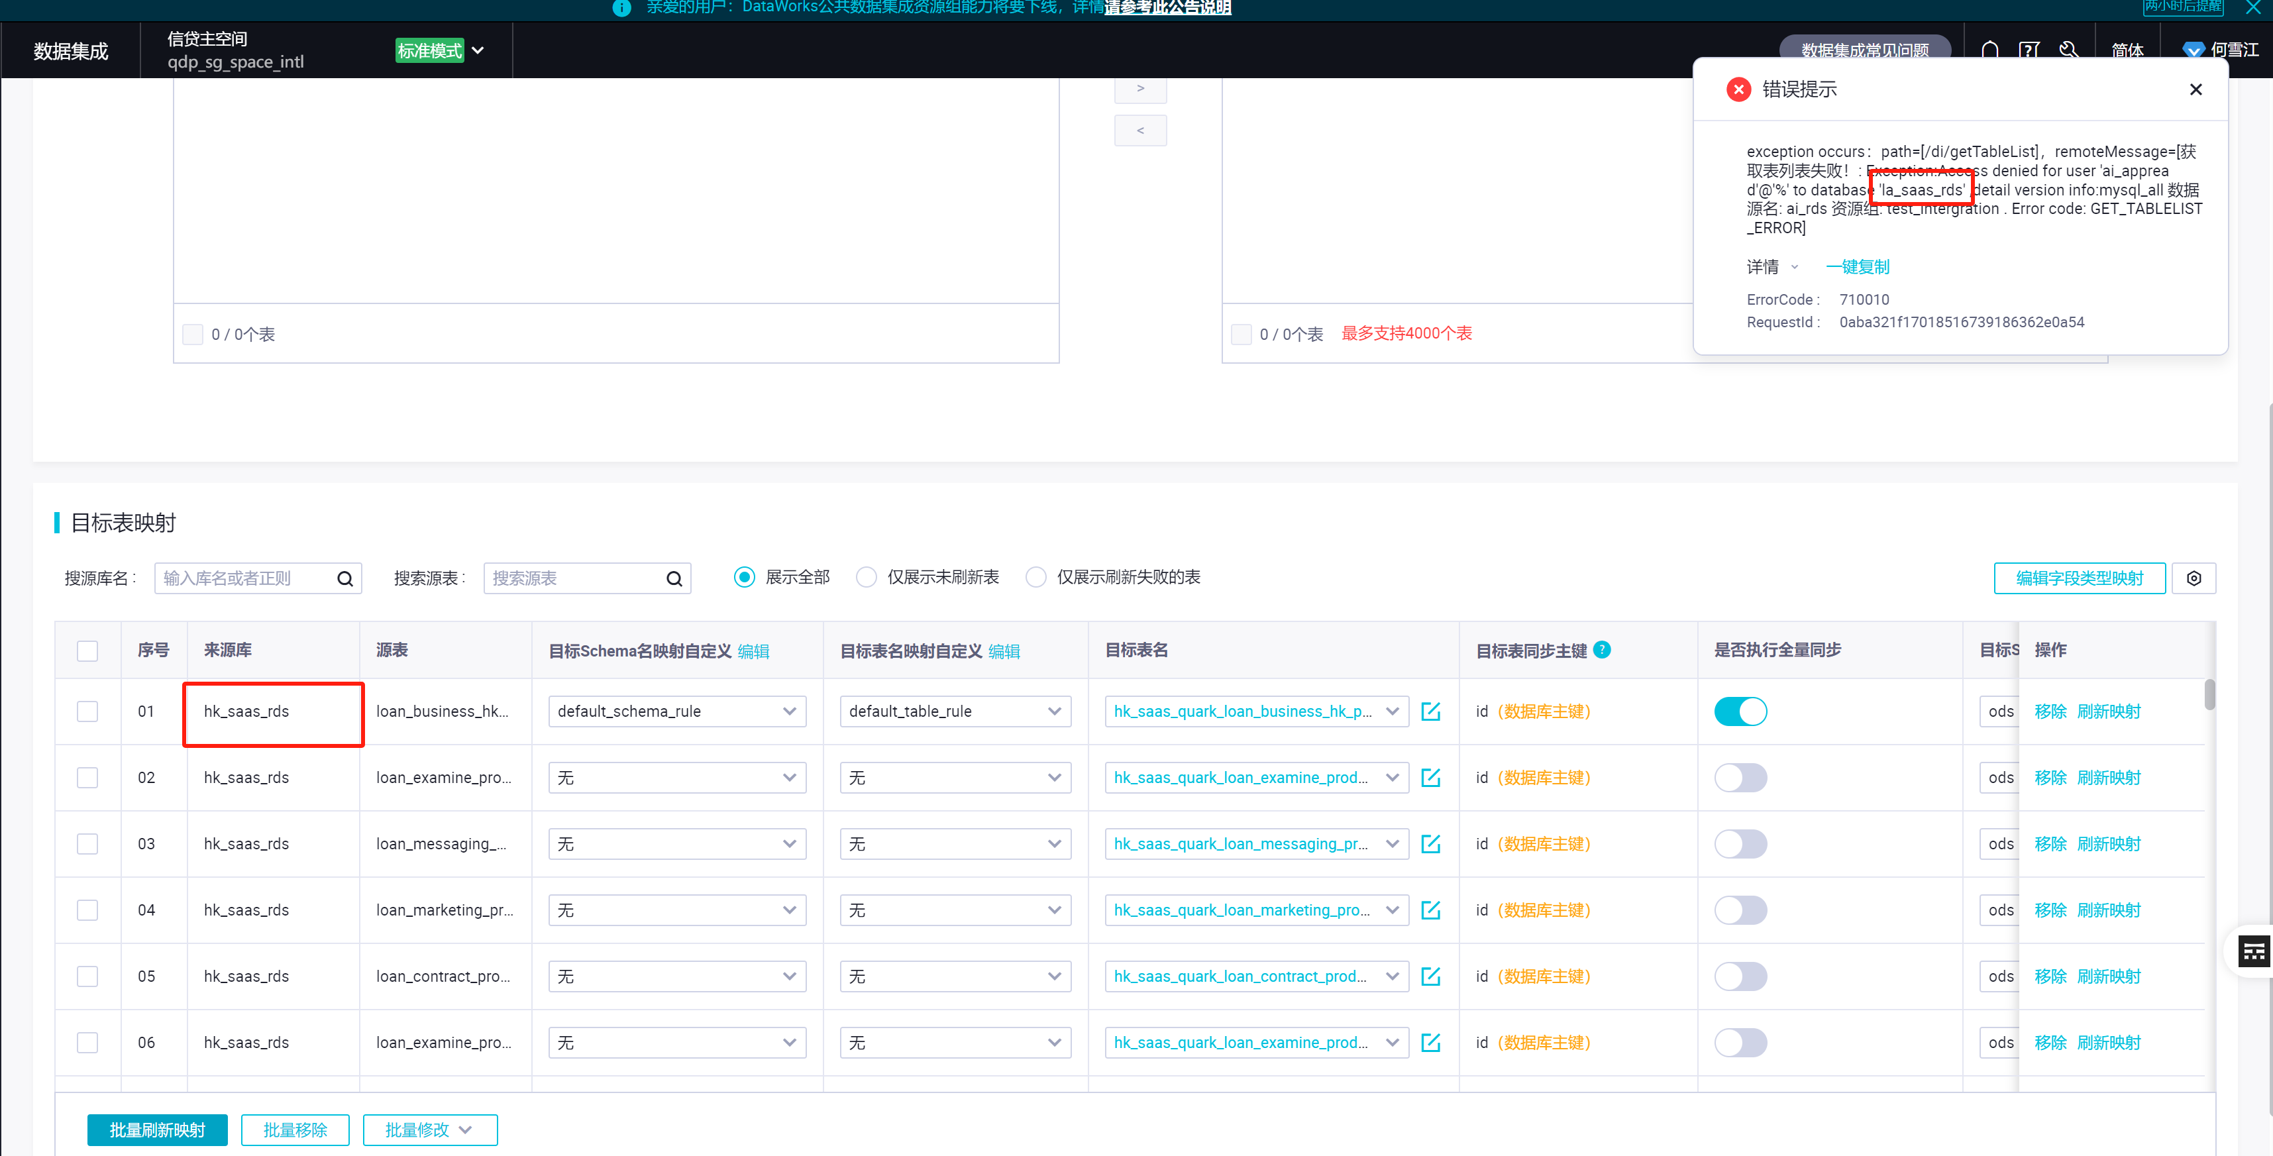This screenshot has width=2273, height=1156.
Task: Click the move-left < transfer arrow
Action: (x=1140, y=131)
